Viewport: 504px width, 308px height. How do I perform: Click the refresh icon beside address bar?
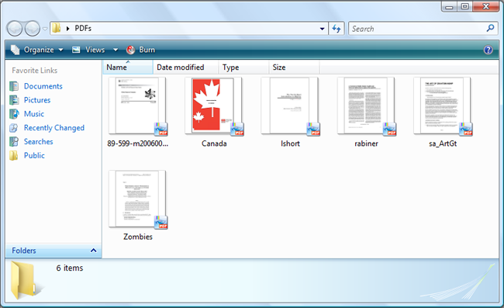pyautogui.click(x=337, y=29)
